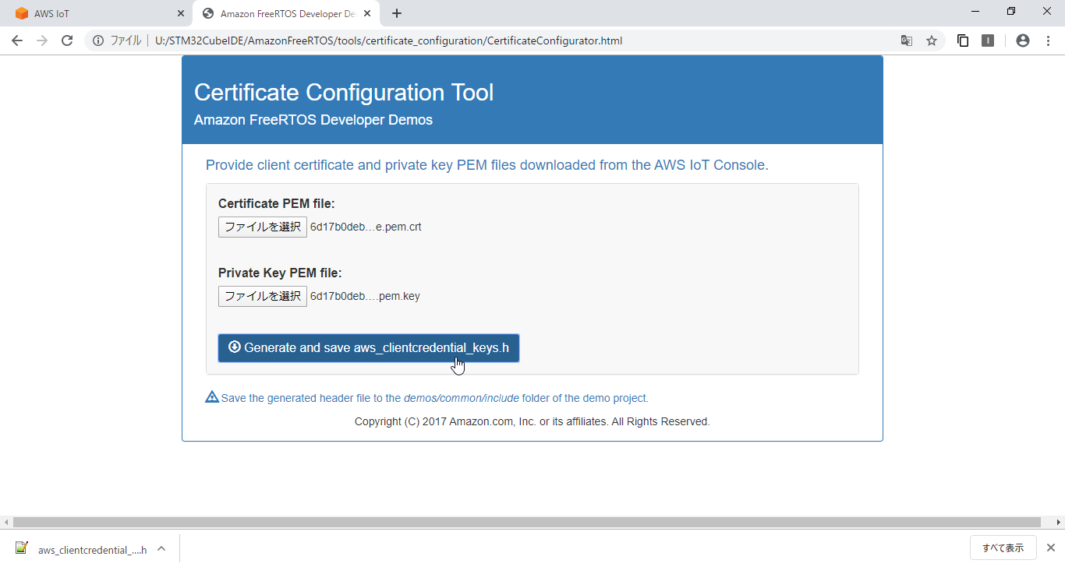
Task: Show all downloads with すべて表示 button
Action: pyautogui.click(x=1003, y=548)
